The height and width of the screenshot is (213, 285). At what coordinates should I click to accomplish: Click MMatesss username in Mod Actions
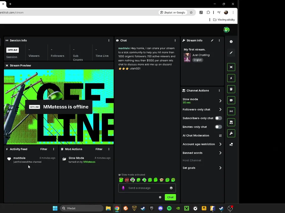pyautogui.click(x=89, y=162)
